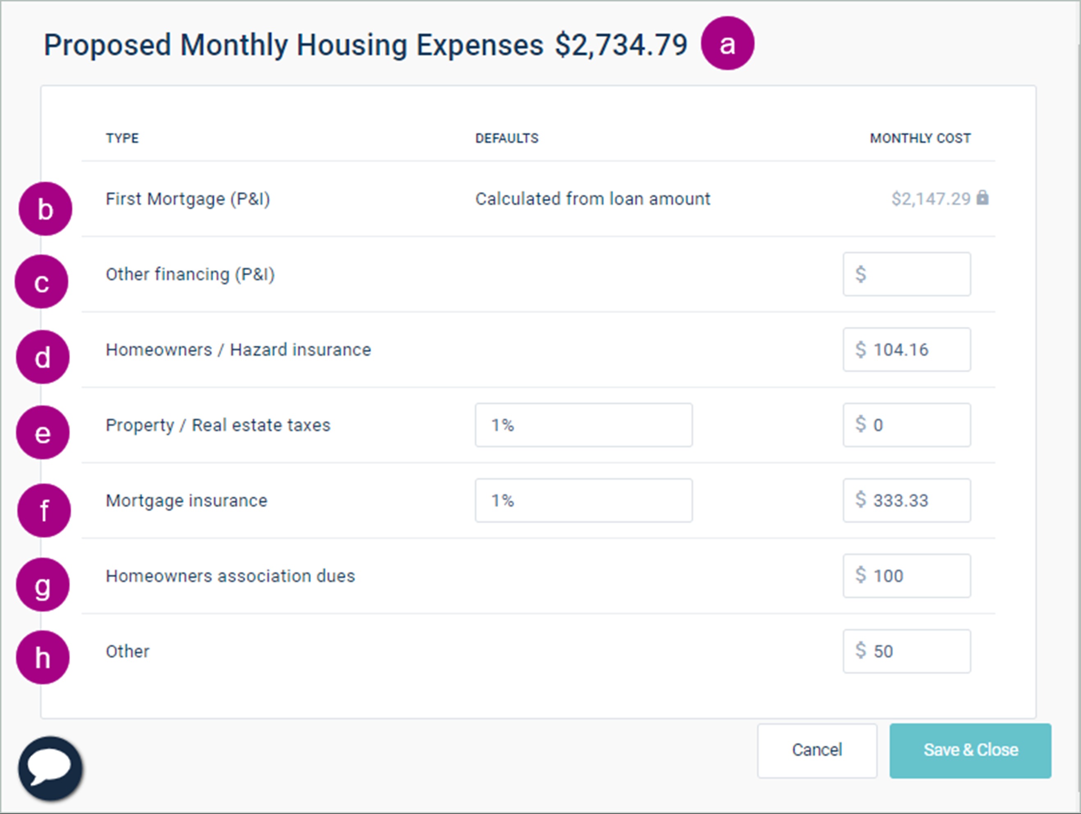Click the Other monthly cost field
This screenshot has width=1081, height=814.
pos(907,651)
